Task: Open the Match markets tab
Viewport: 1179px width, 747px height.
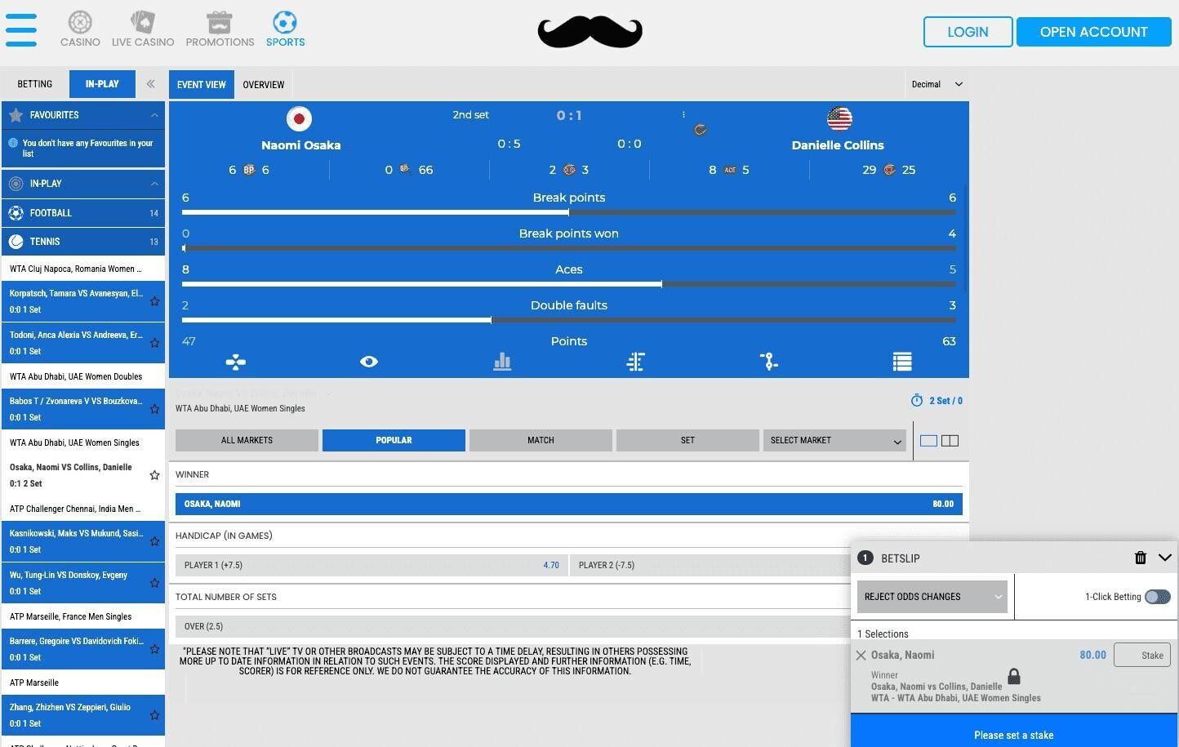Action: tap(541, 440)
